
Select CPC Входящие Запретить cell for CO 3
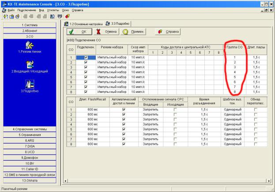151,119
